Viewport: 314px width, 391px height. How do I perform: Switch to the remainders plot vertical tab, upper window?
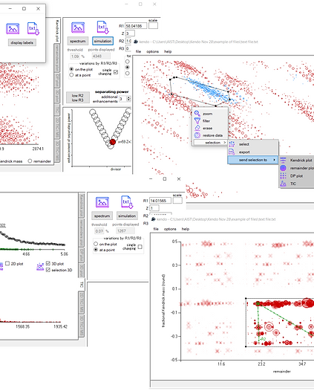click(x=57, y=58)
